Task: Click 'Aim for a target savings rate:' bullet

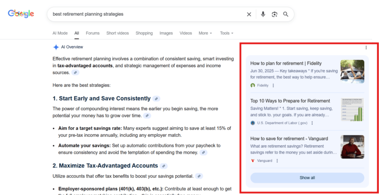Action: [90, 128]
